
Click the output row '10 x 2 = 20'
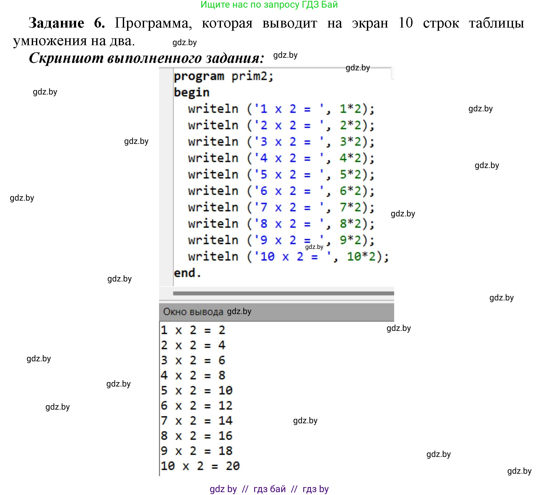tap(200, 466)
